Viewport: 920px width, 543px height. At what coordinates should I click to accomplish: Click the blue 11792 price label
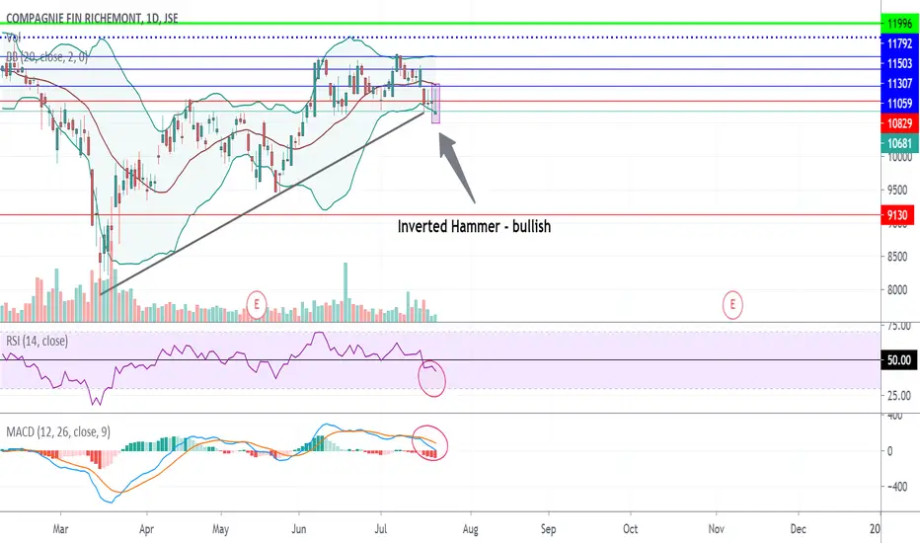coord(899,43)
